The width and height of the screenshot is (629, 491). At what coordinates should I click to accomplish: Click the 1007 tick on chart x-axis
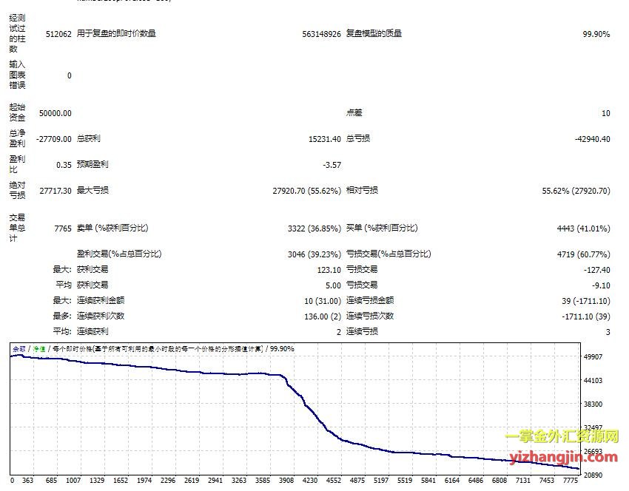pyautogui.click(x=73, y=480)
